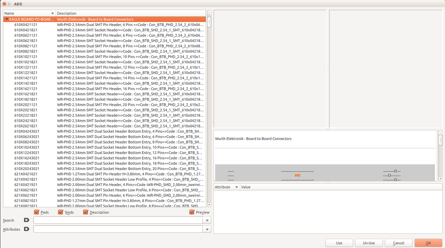The image size is (445, 248).
Task: Click the device list vertical scrollbar thumb
Action: pos(209,22)
